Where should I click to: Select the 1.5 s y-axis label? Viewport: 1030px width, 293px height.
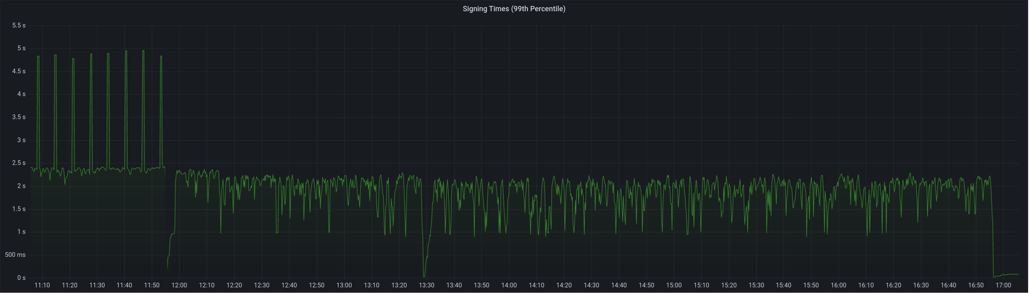19,209
